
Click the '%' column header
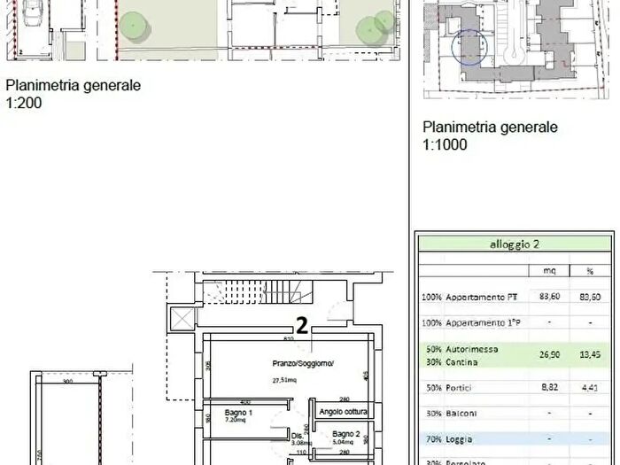(x=590, y=271)
